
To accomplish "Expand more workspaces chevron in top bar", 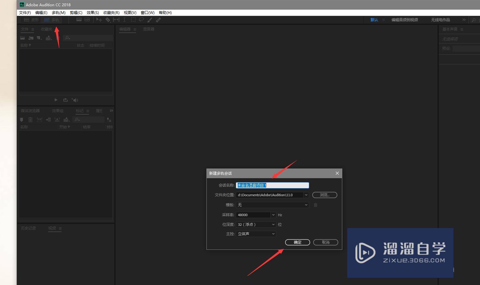I will [464, 20].
